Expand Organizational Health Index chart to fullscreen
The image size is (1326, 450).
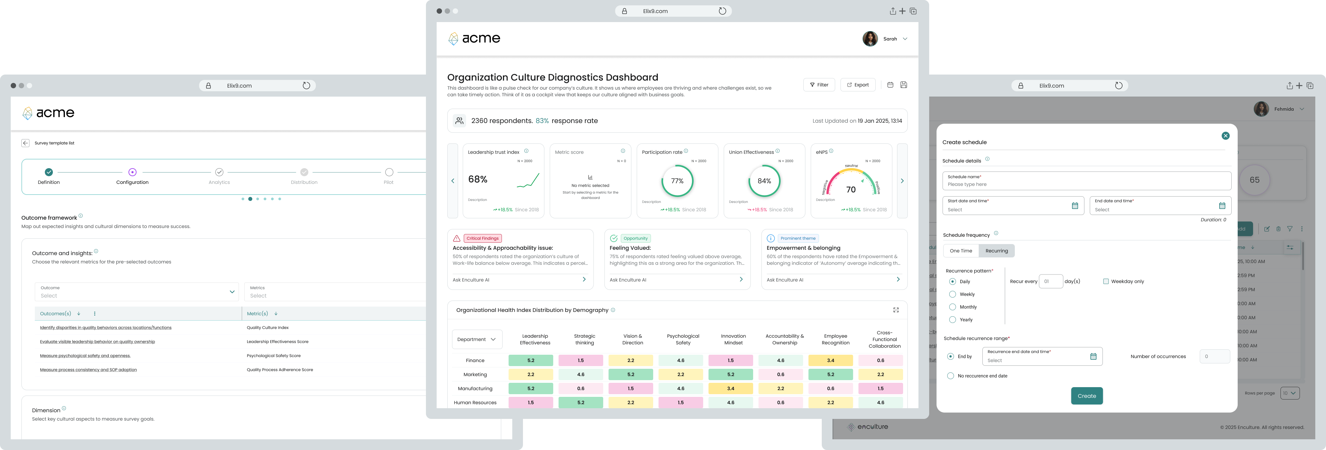(896, 310)
